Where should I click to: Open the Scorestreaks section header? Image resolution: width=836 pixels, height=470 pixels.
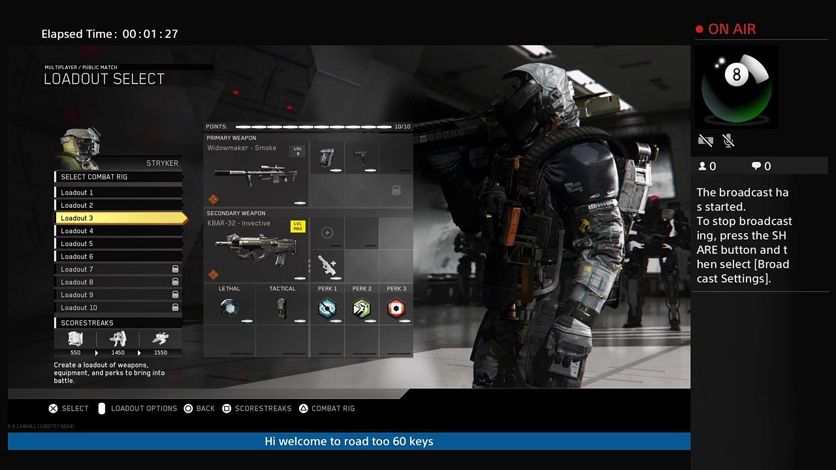coord(118,322)
